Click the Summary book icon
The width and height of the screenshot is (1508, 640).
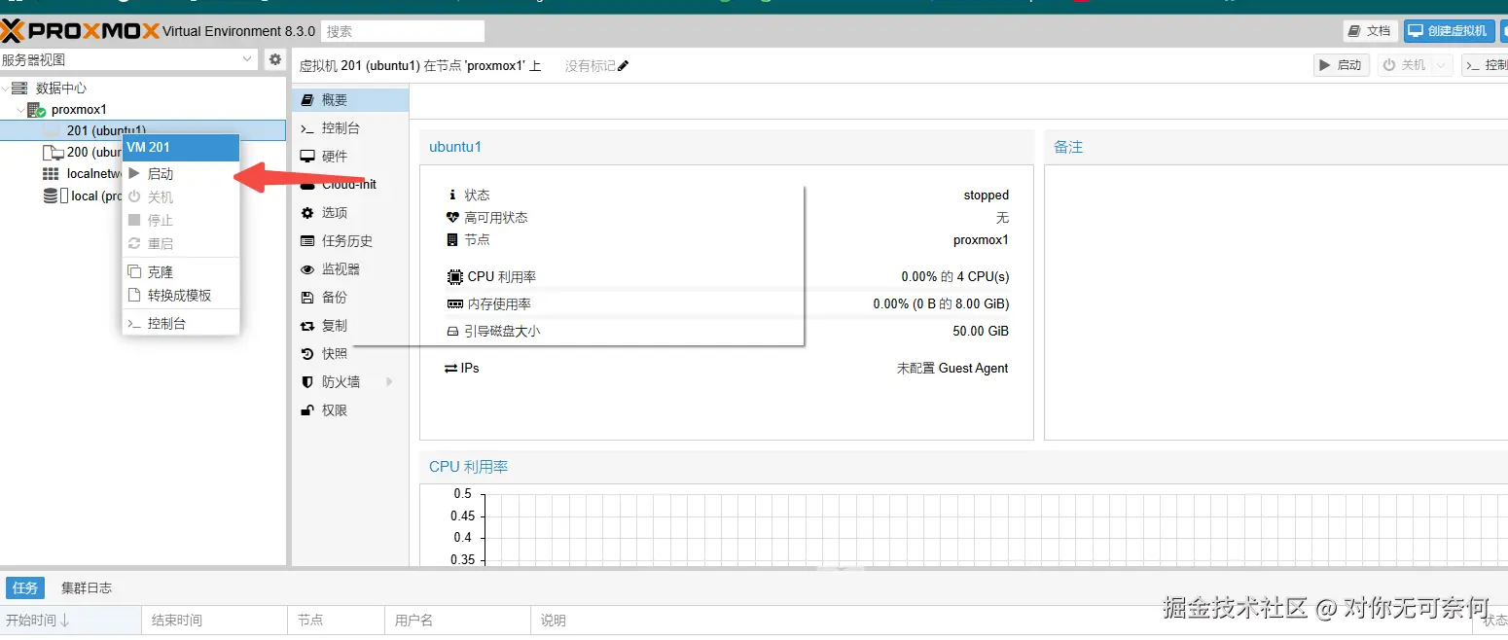pyautogui.click(x=307, y=100)
